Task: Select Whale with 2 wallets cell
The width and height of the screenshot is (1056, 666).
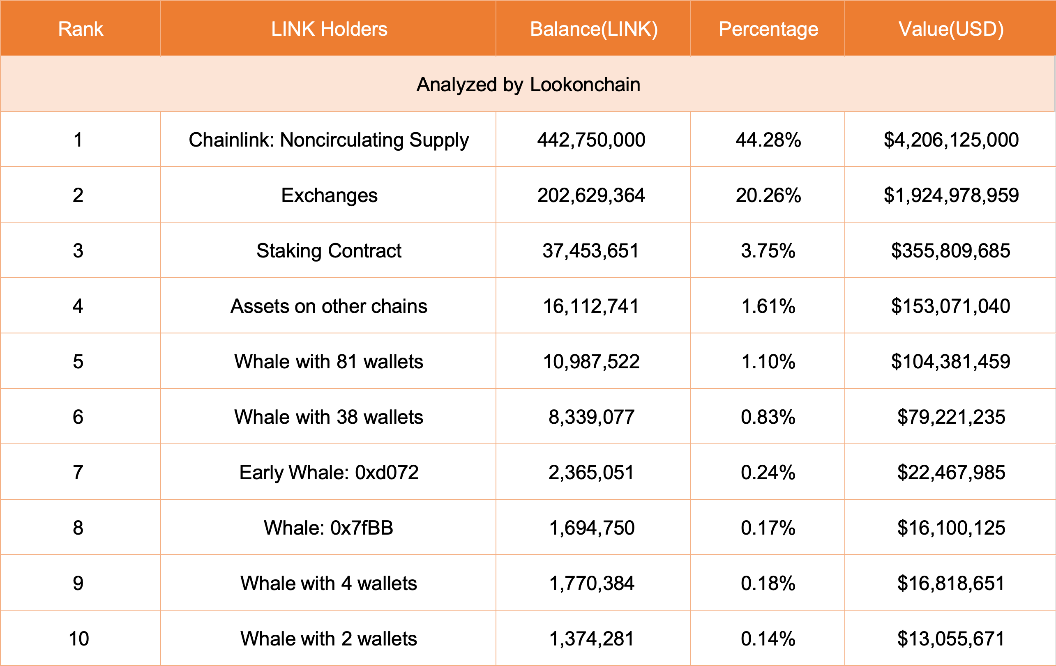Action: pyautogui.click(x=328, y=638)
